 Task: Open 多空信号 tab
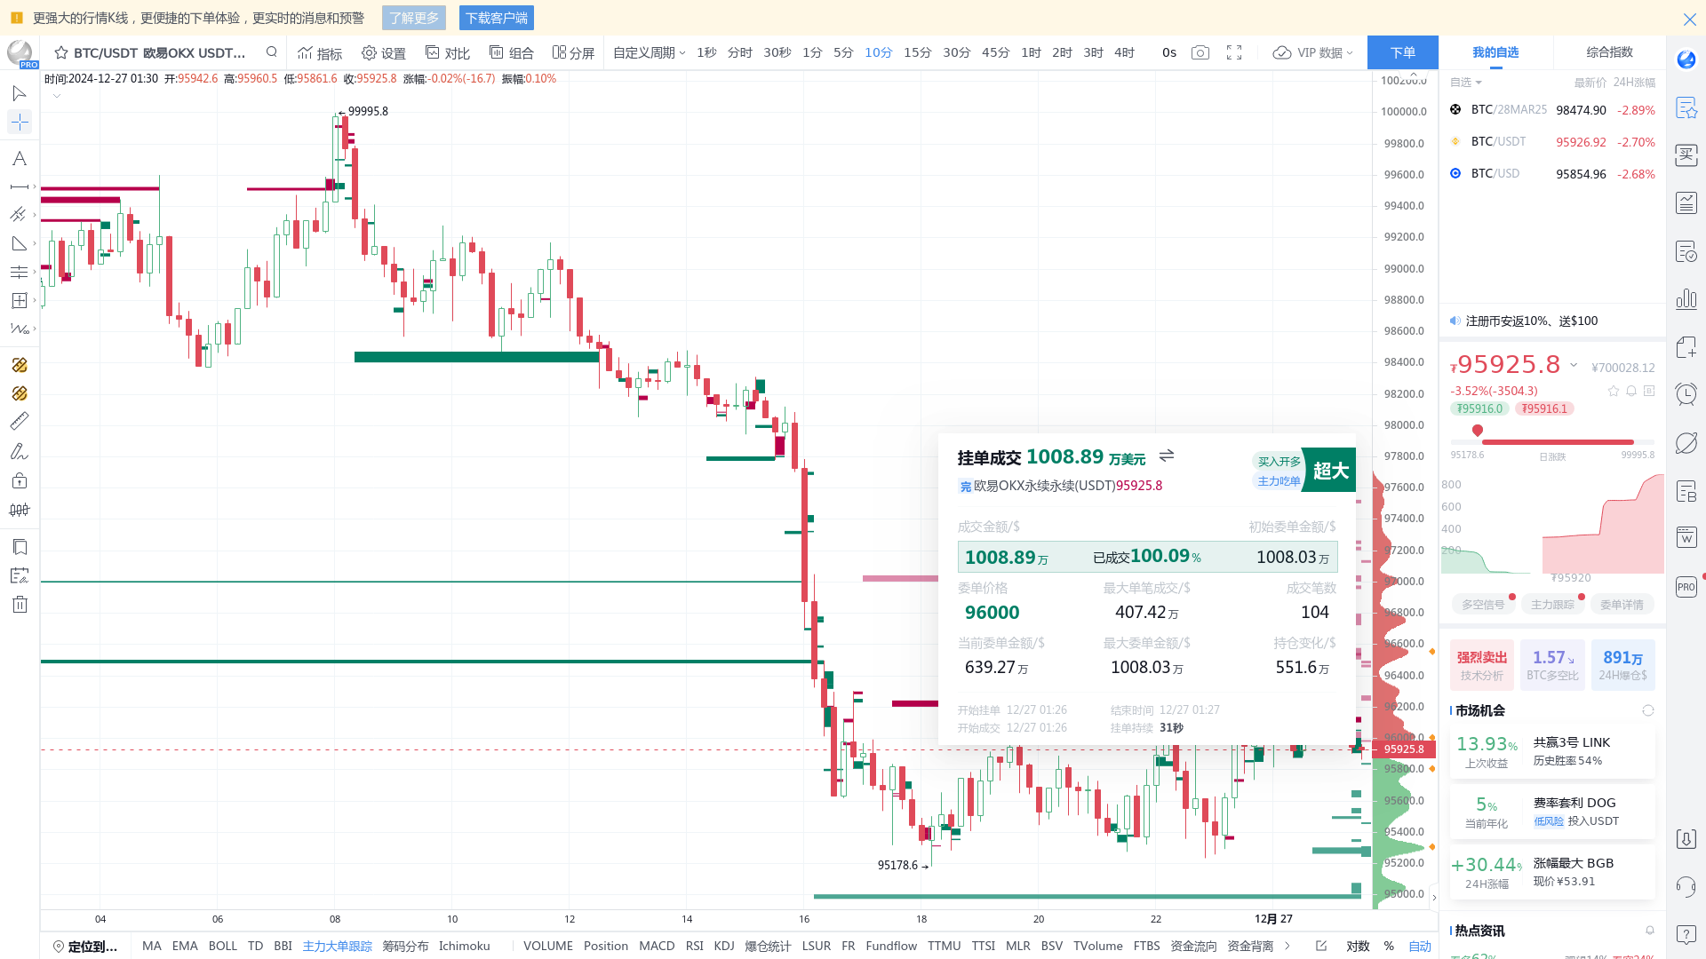(x=1483, y=605)
